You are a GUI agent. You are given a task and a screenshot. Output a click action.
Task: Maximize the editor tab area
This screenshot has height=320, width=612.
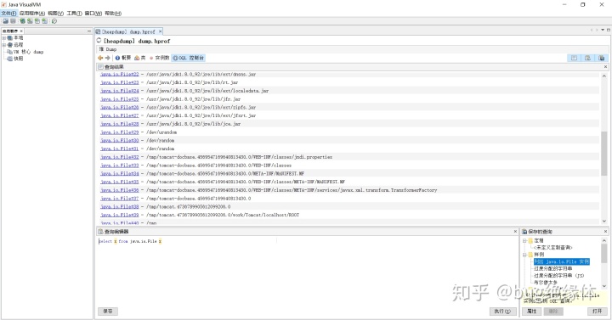(608, 30)
